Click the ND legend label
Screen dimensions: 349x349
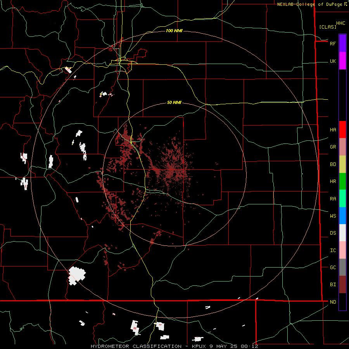tap(333, 302)
